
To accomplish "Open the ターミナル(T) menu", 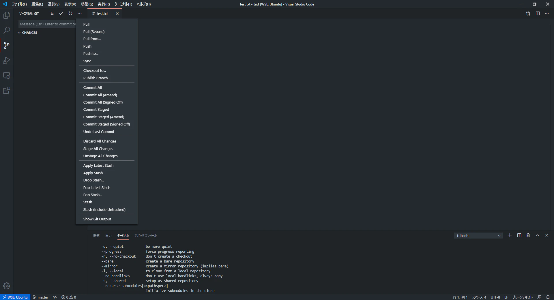I will (123, 4).
